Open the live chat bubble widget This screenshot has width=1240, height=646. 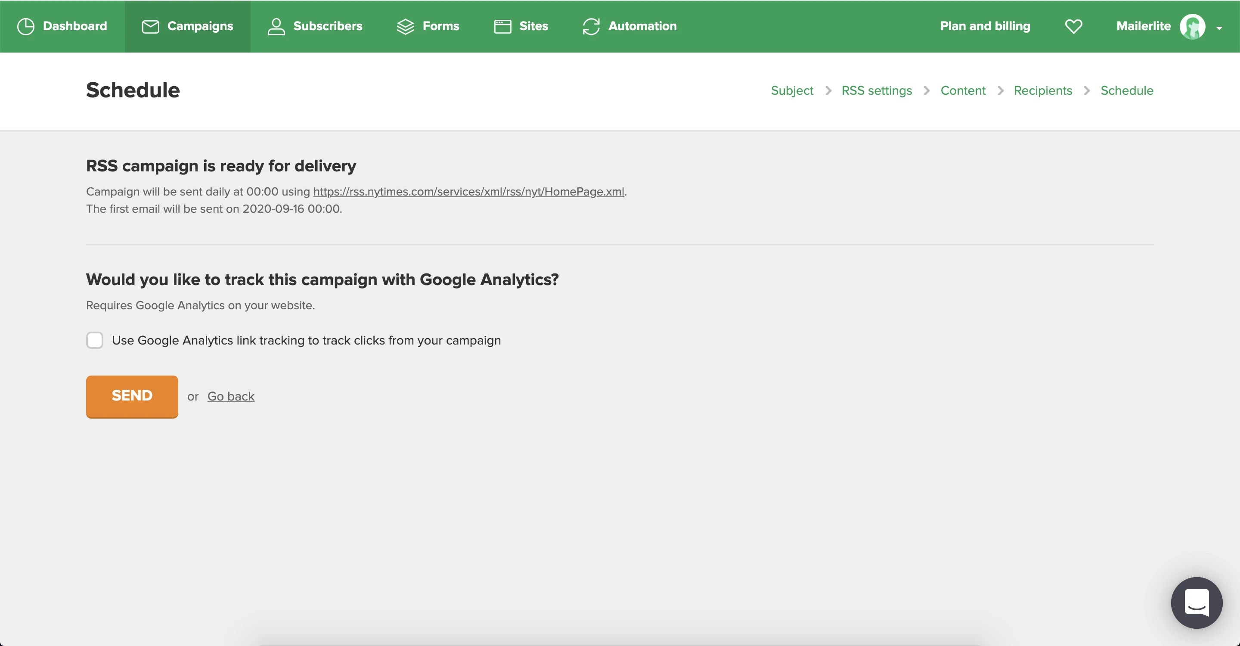pyautogui.click(x=1196, y=602)
